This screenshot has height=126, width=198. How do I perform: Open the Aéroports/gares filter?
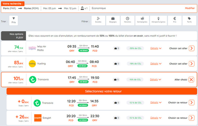point(158,20)
